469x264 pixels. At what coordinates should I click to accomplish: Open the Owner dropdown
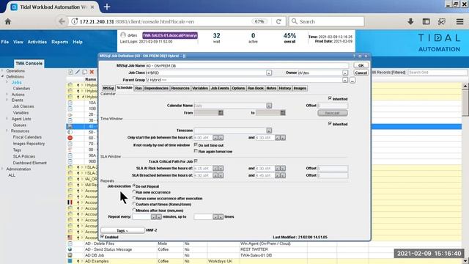point(345,73)
